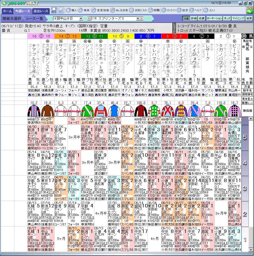Expand the 4回中山8日 venue dropdown
The width and height of the screenshot is (254, 256).
click(81, 19)
